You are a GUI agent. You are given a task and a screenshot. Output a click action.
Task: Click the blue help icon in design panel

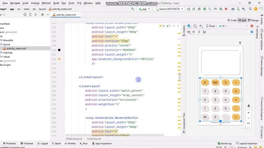(252, 32)
